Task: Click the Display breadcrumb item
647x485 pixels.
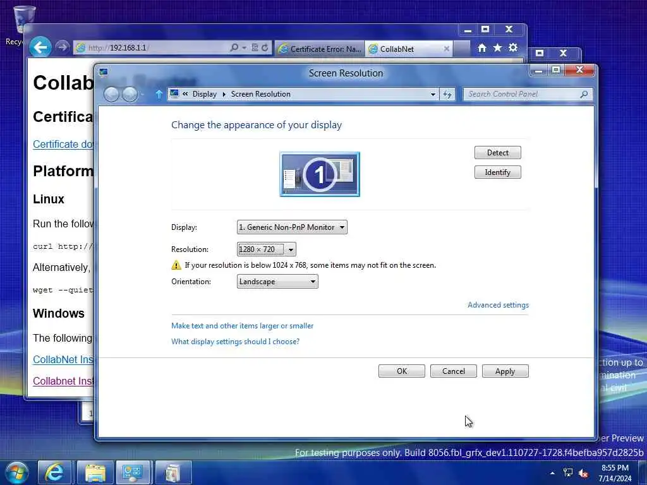Action: (204, 94)
